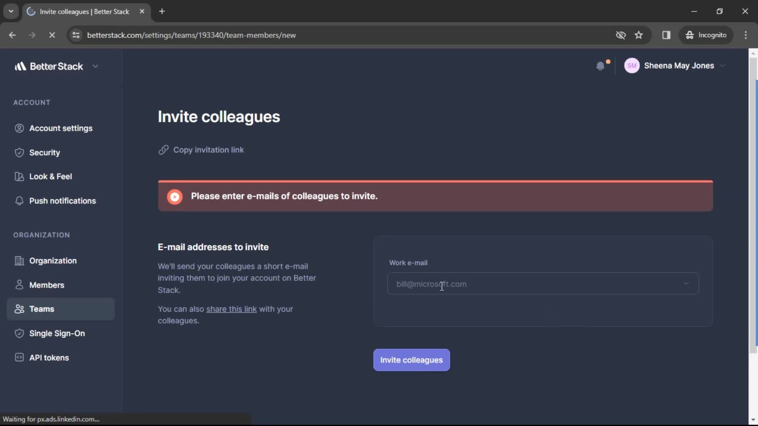Open Single Sign-On settings

[x=61, y=333]
